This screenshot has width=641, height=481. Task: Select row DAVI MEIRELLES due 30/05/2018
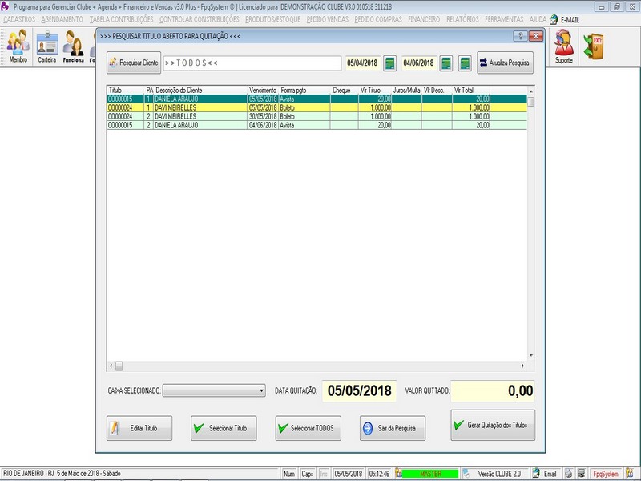click(316, 116)
